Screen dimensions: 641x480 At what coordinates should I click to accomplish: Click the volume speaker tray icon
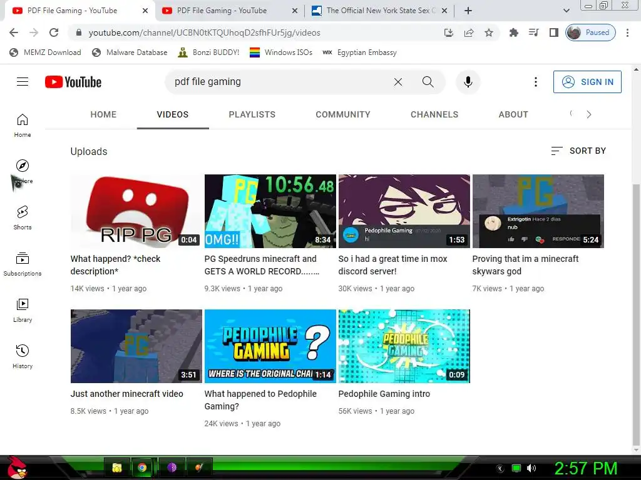(x=531, y=468)
